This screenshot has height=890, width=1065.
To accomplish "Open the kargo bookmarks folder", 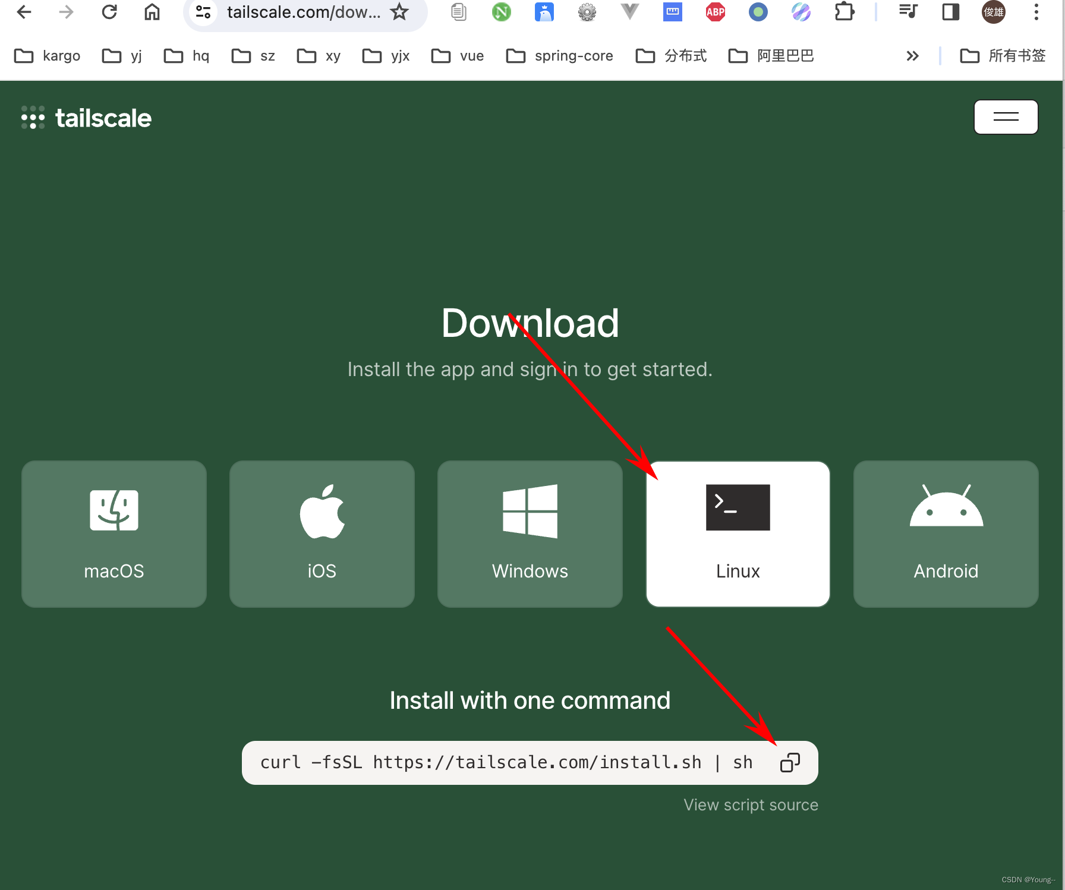I will 48,56.
